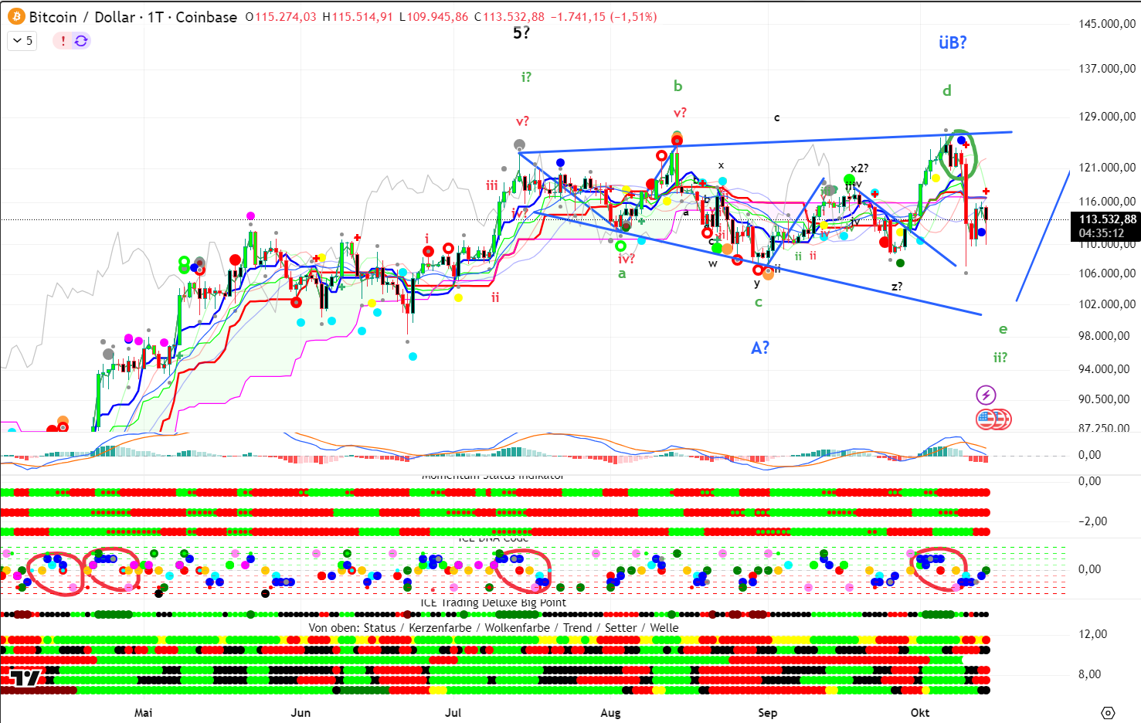Click the 129.000,00 price axis level
This screenshot has height=723, width=1141.
pyautogui.click(x=1107, y=117)
